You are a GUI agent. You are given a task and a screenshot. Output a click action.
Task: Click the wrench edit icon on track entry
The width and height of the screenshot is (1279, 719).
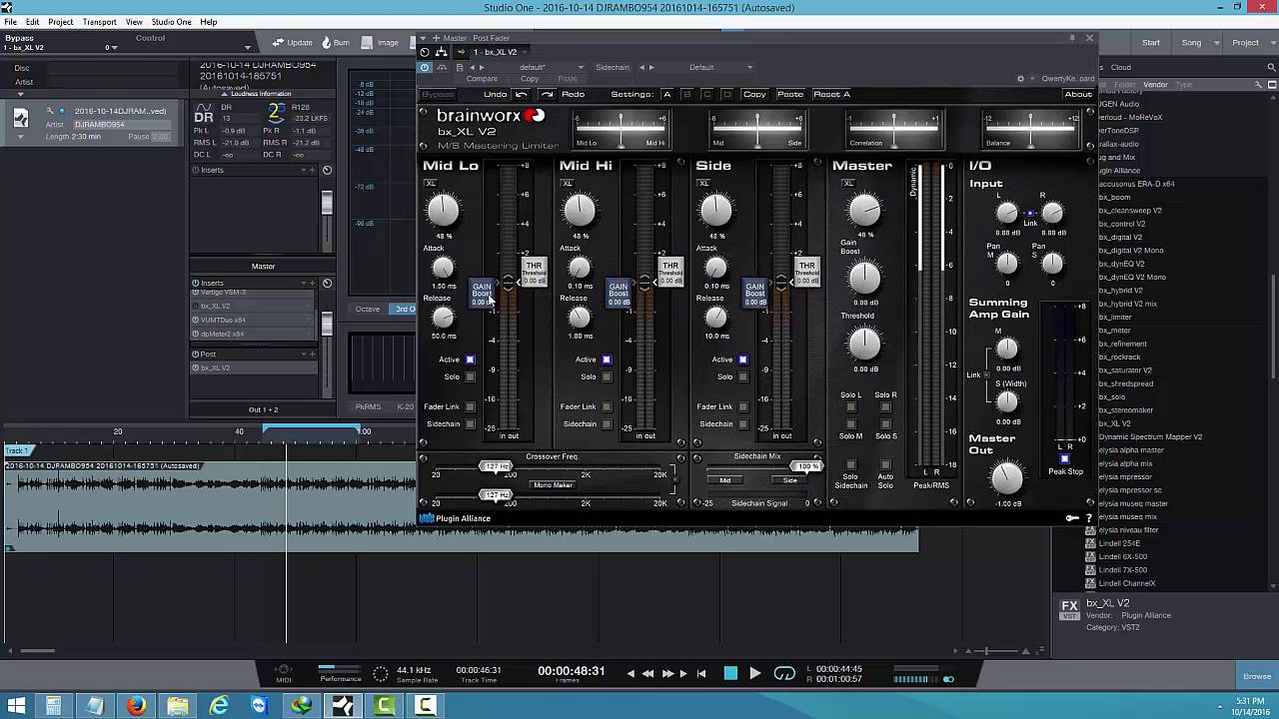coord(50,111)
